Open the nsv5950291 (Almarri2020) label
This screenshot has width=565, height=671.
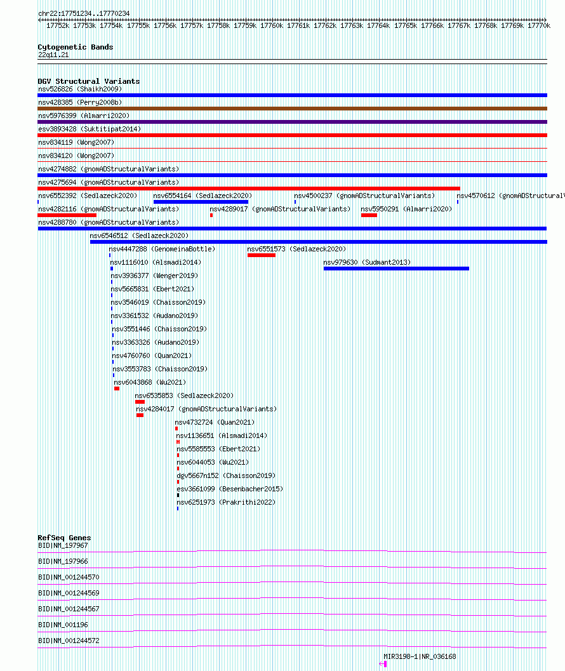pos(407,209)
